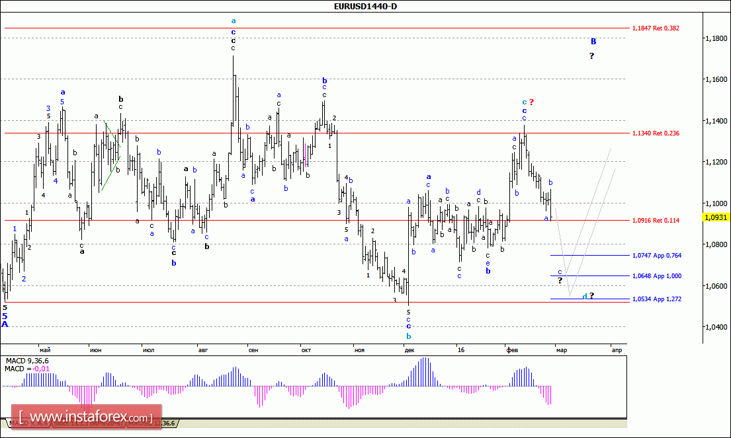
Task: Click the 1,1800 tick on price axis
Action: point(714,38)
